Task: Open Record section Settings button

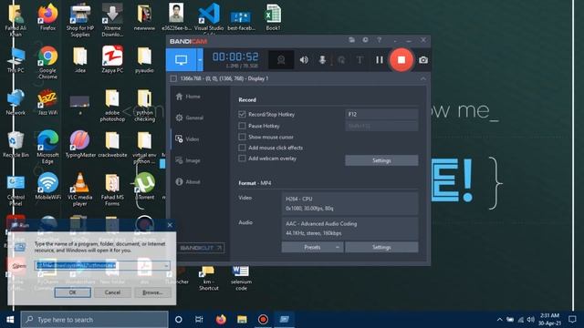Action: pyautogui.click(x=381, y=160)
